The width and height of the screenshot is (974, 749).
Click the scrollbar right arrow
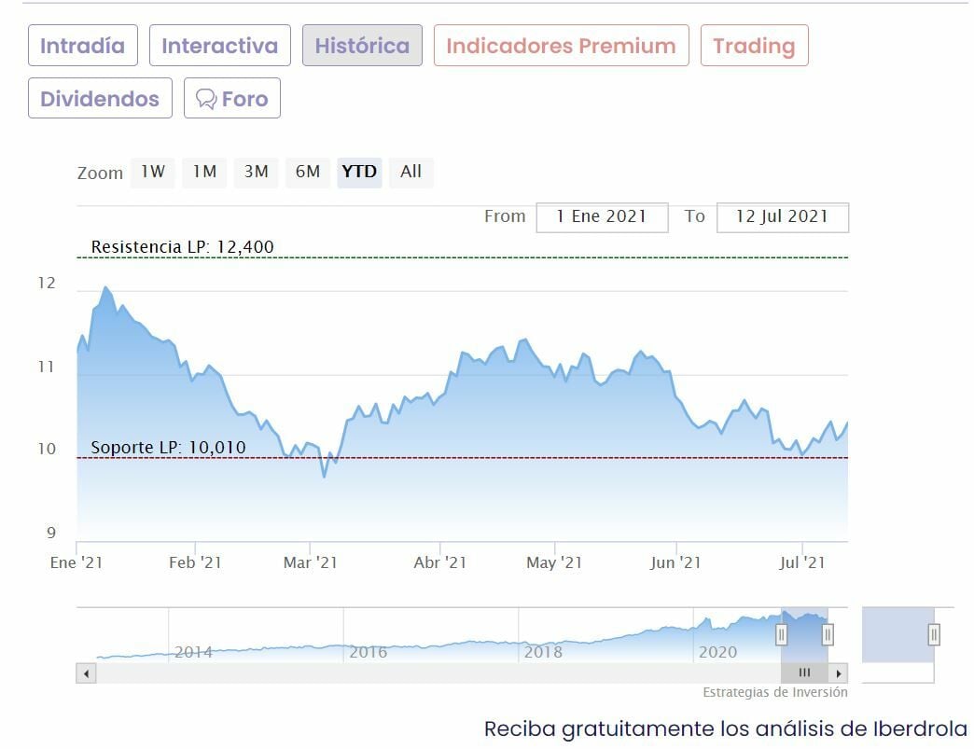pos(839,673)
